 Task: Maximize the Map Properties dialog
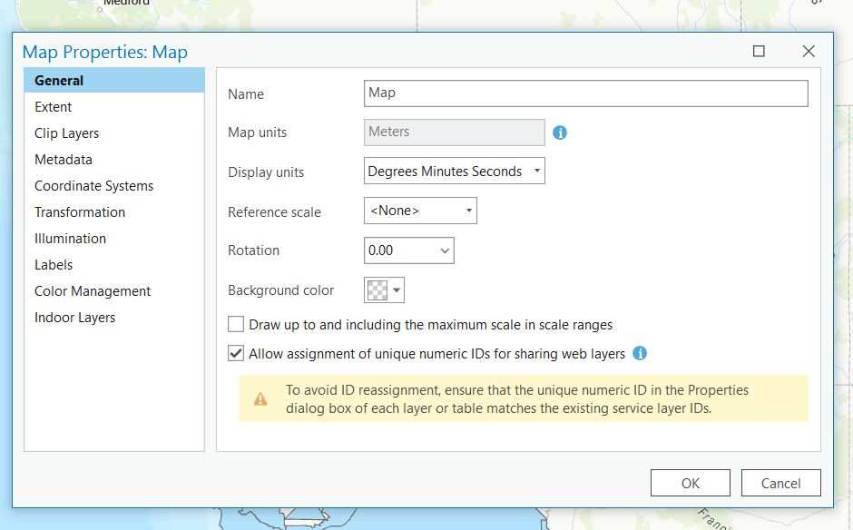point(759,52)
